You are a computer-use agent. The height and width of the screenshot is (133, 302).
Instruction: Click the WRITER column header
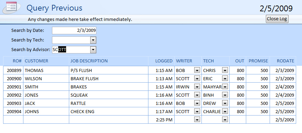[x=188, y=61]
